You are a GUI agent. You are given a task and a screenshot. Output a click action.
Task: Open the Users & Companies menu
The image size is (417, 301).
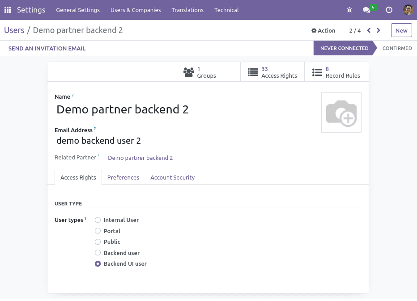click(136, 10)
